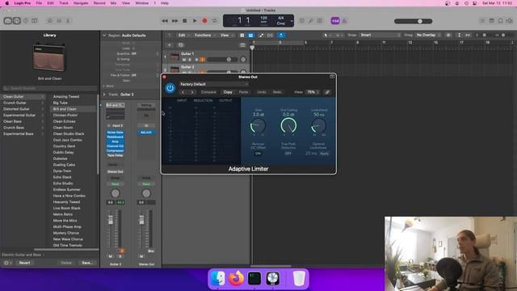Fast forward the transport
This screenshot has width=517, height=291.
coord(174,21)
